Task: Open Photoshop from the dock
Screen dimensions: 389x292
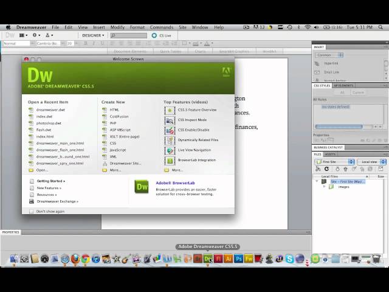Action: tap(239, 259)
